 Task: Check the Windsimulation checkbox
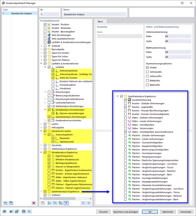pos(53,85)
